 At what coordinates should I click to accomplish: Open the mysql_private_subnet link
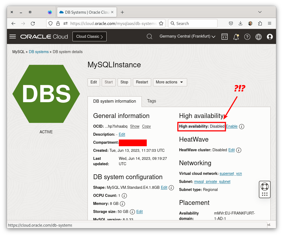(212, 182)
